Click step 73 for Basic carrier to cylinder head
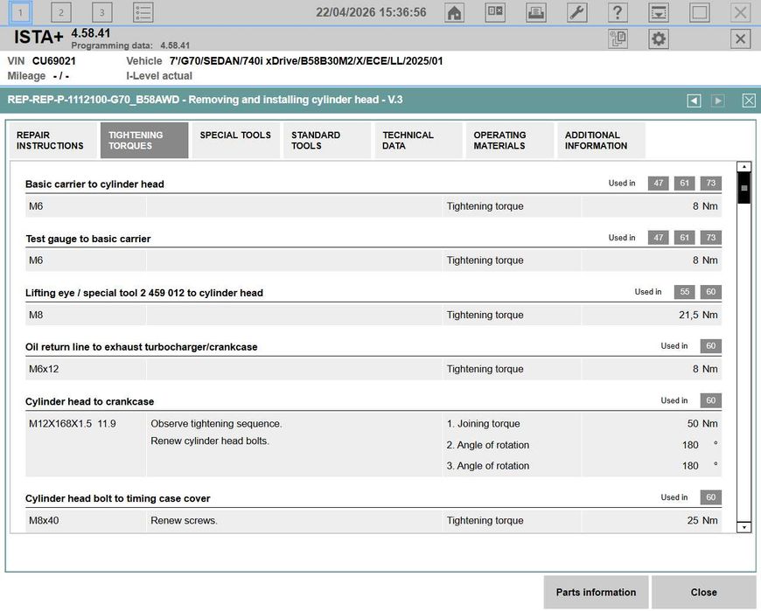The height and width of the screenshot is (611, 761). coord(710,184)
